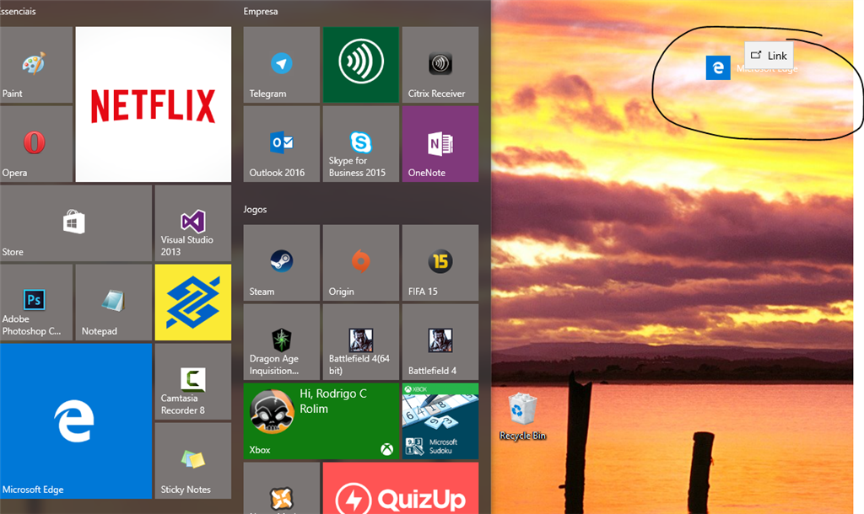Image resolution: width=864 pixels, height=514 pixels.
Task: Select the Recycle Bin desktop icon
Action: (522, 417)
